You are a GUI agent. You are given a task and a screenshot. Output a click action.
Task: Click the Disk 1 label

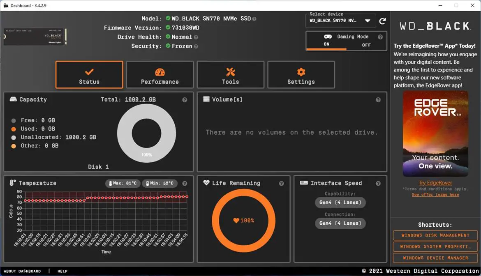click(x=98, y=167)
